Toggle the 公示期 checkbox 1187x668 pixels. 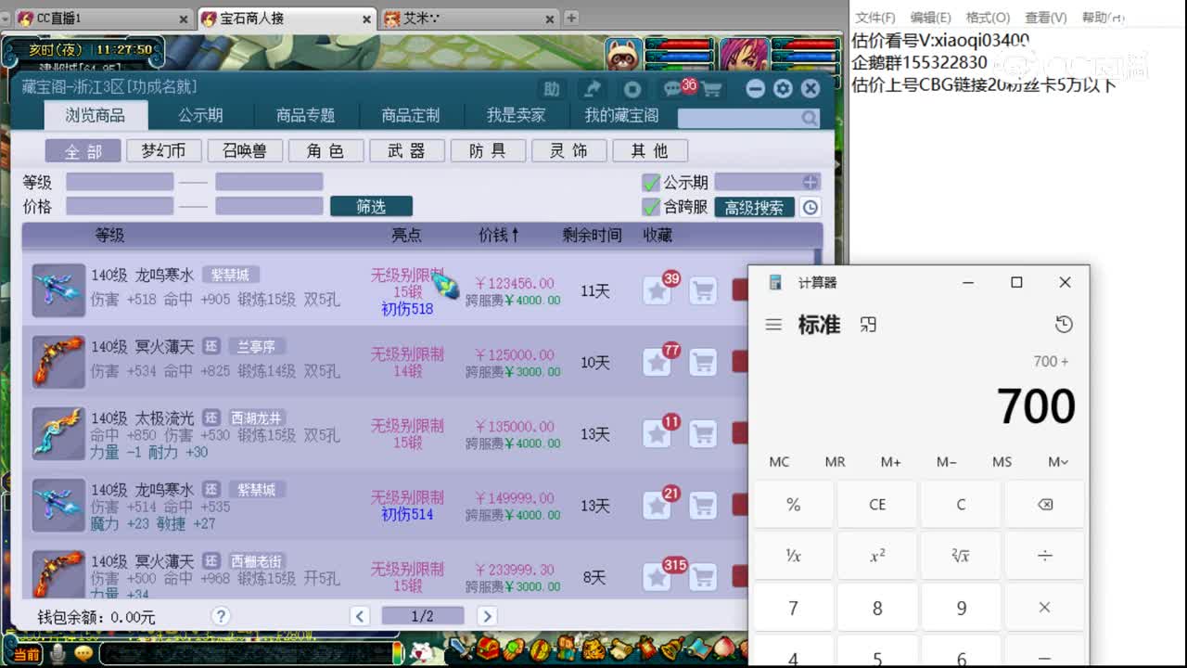[x=651, y=182]
